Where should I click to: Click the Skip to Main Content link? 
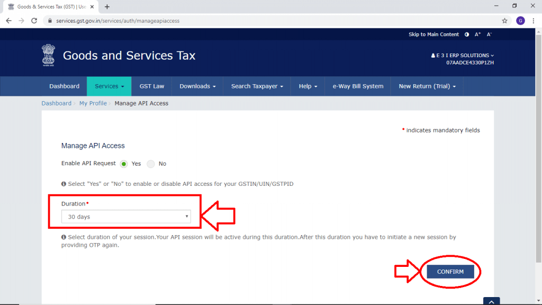pyautogui.click(x=433, y=34)
